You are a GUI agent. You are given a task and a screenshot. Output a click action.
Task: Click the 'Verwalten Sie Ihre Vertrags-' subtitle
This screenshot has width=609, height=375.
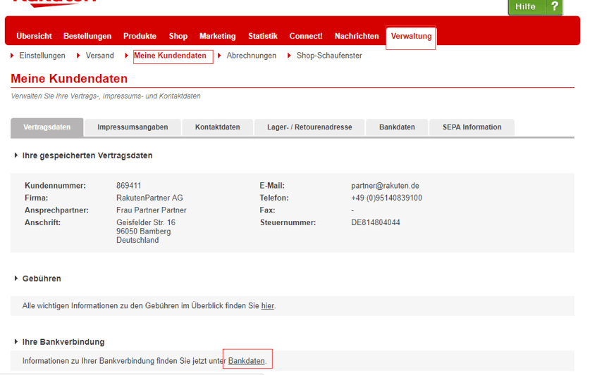click(x=106, y=96)
